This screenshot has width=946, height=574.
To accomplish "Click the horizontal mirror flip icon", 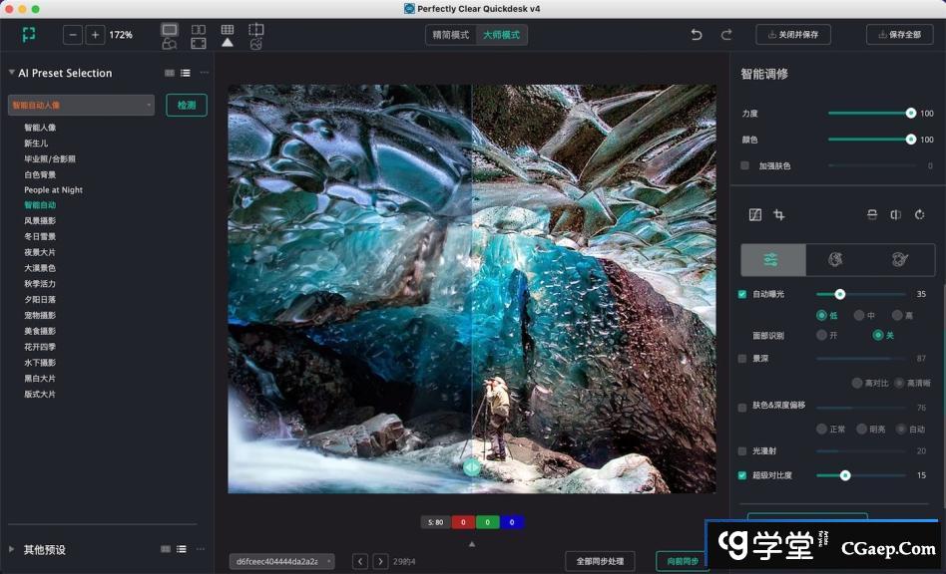I will click(895, 215).
